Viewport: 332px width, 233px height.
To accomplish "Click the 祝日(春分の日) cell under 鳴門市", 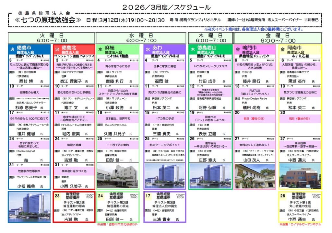I will pyautogui.click(x=254, y=118).
